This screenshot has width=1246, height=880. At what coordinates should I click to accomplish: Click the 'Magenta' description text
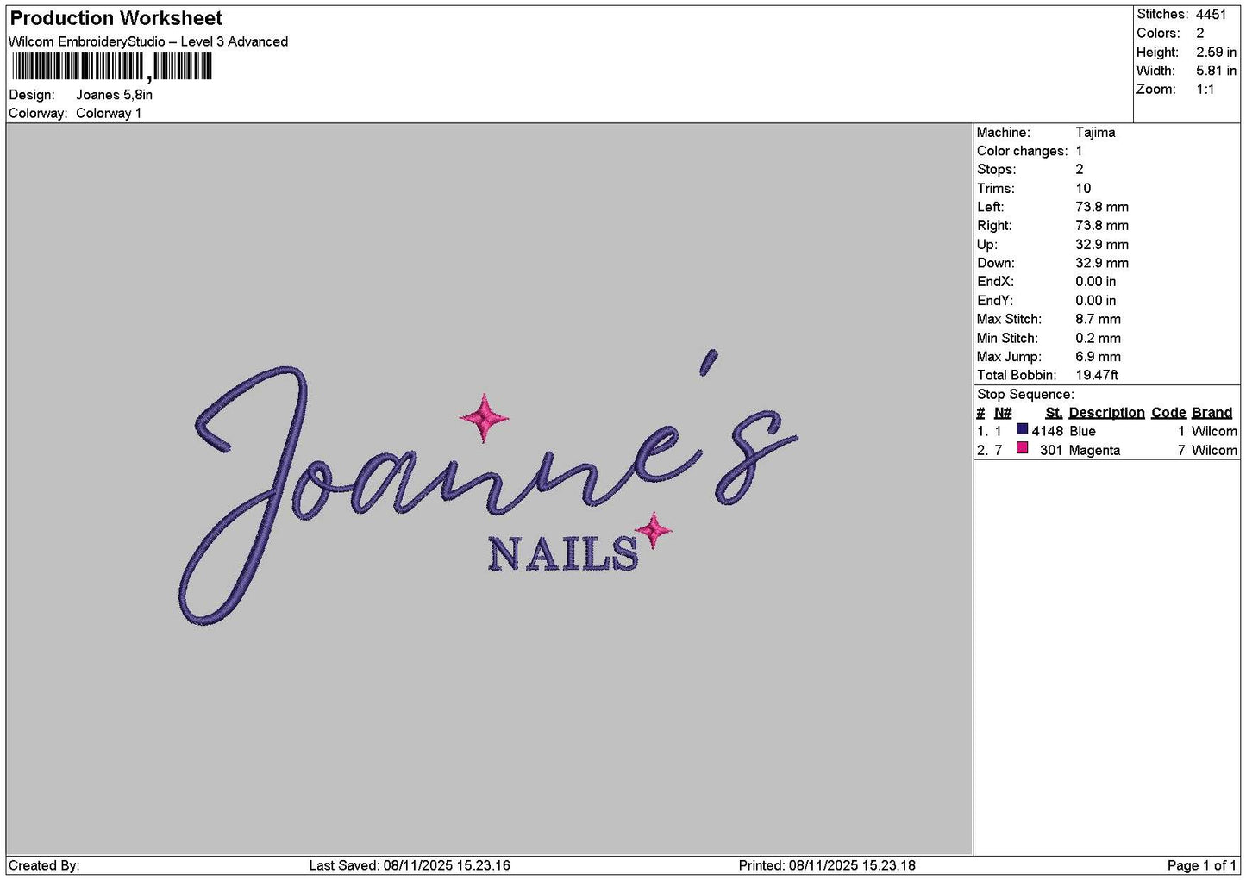click(x=1094, y=450)
